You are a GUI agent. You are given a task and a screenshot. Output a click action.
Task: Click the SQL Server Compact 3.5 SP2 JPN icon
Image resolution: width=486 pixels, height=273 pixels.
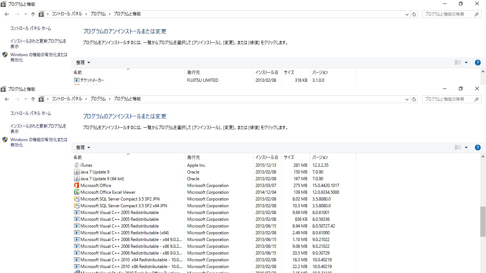click(77, 199)
